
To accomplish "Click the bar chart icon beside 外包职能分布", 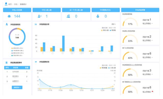I will 36,24.
